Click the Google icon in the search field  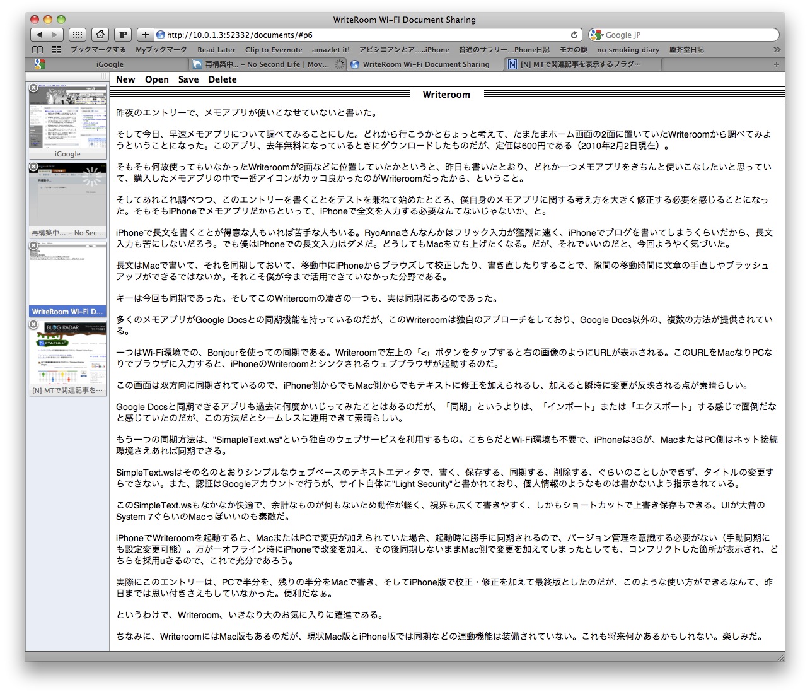click(596, 35)
